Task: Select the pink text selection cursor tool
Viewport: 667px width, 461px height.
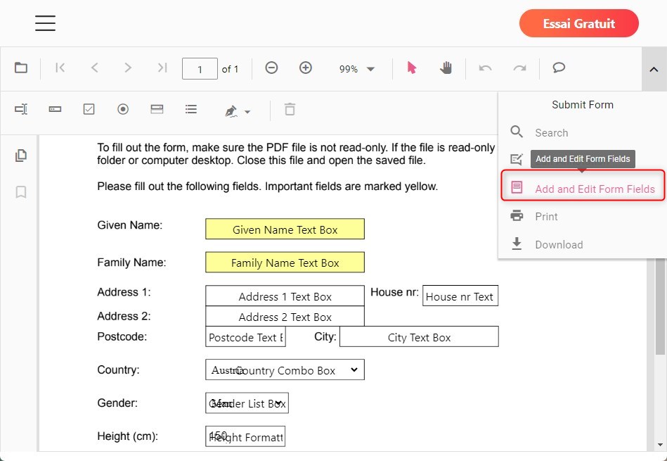Action: click(x=412, y=68)
